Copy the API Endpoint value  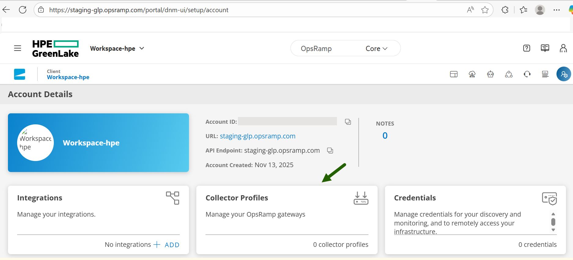pos(330,150)
